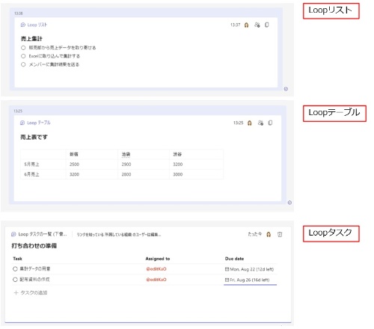Click @editKaO mention on 集計データの用意 row
Image resolution: width=374 pixels, height=329 pixels.
156,269
